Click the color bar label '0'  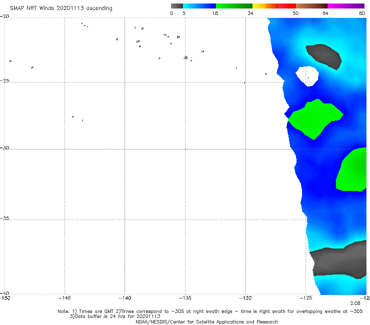click(172, 13)
